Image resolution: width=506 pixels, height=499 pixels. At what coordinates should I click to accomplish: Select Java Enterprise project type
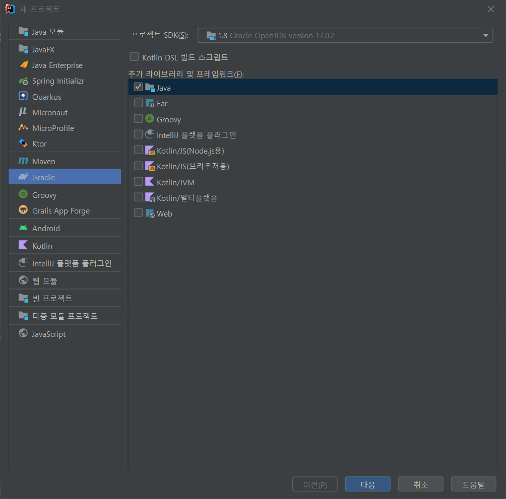65,65
